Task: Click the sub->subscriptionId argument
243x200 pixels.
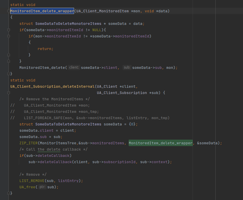Action: point(114,162)
